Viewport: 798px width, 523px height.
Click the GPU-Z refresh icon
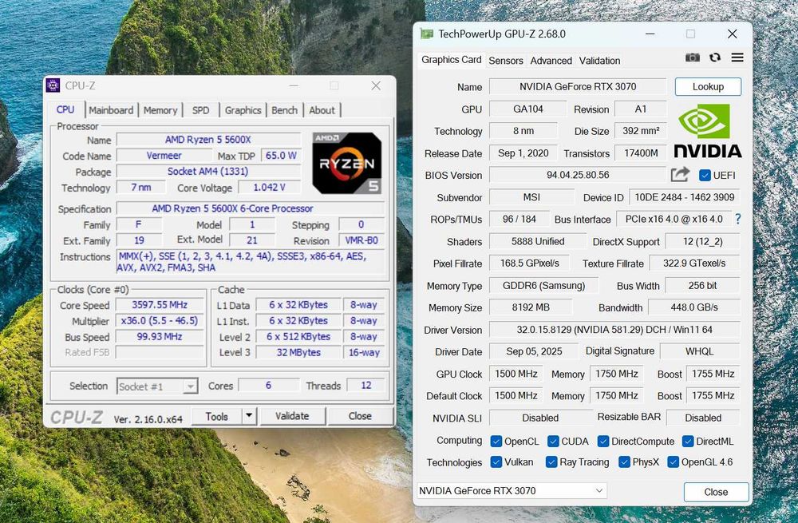point(715,57)
